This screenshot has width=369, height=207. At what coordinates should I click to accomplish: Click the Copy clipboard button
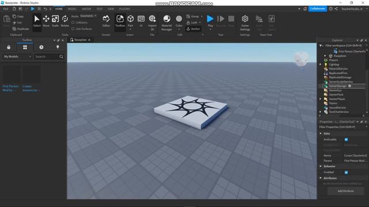click(18, 17)
